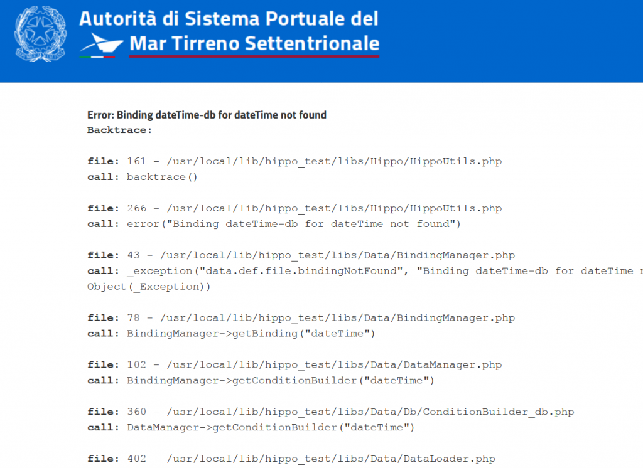
Task: Click the line 161 HippoUtils.php file path
Action: tap(314, 161)
